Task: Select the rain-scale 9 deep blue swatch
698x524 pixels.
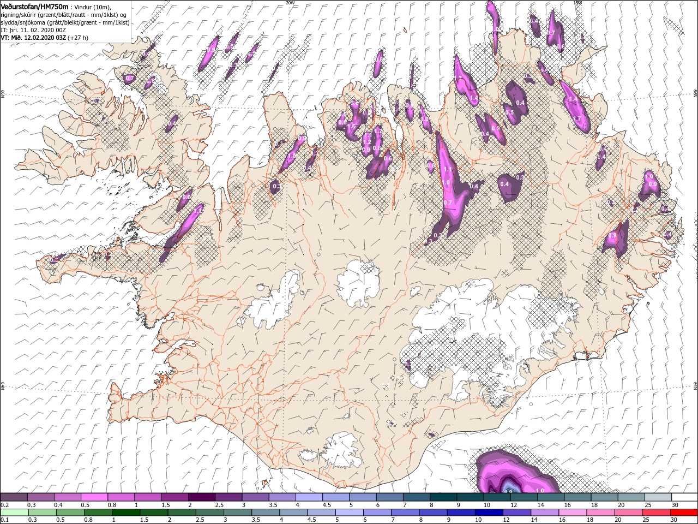Action: click(x=461, y=512)
